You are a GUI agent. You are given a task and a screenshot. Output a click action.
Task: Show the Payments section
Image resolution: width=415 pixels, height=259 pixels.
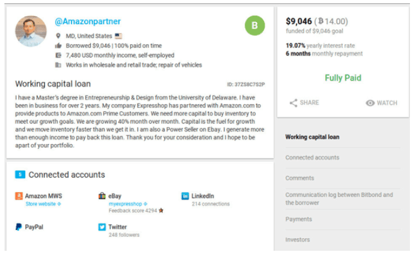click(299, 219)
